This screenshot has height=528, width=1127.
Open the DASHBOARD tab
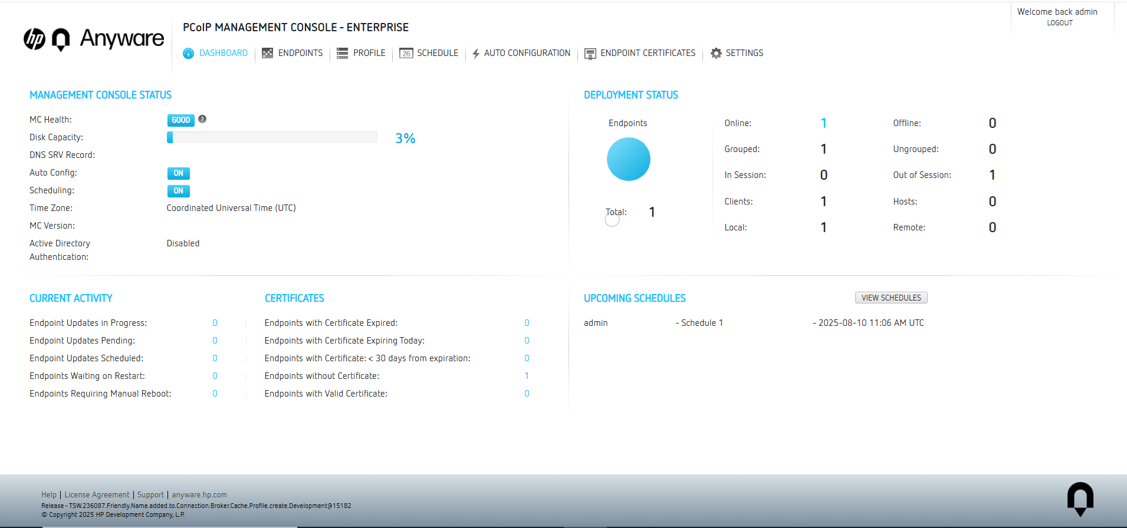(x=224, y=53)
